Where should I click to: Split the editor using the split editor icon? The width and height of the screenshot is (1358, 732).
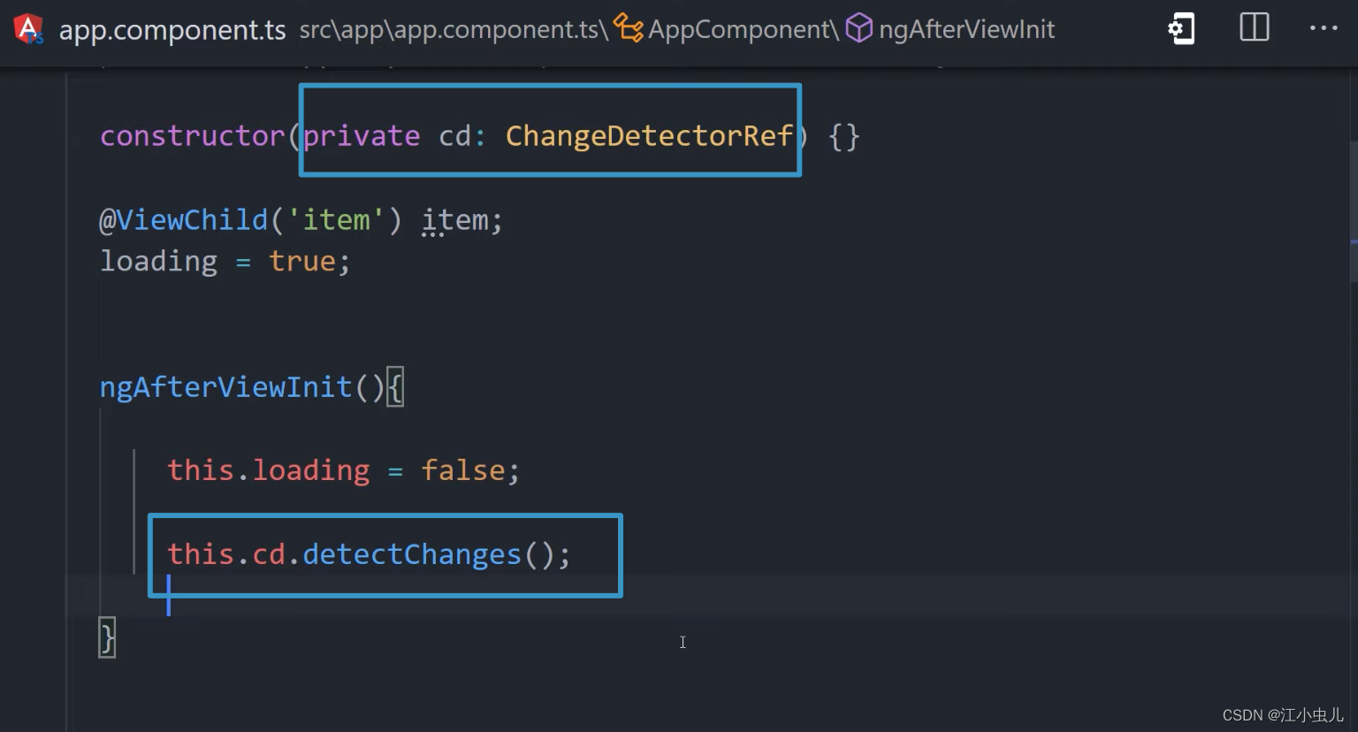click(1253, 27)
